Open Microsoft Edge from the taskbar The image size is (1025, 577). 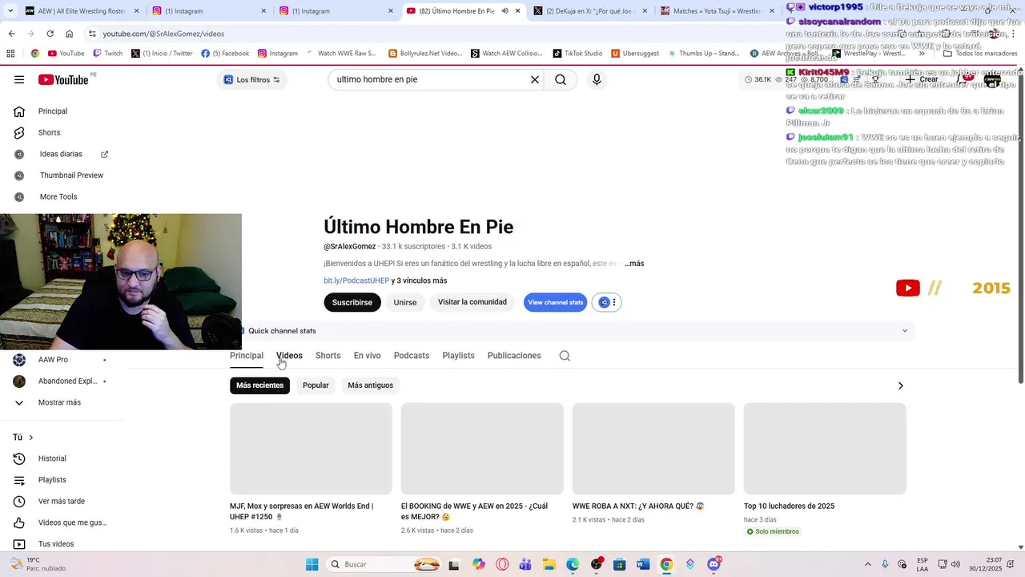573,564
